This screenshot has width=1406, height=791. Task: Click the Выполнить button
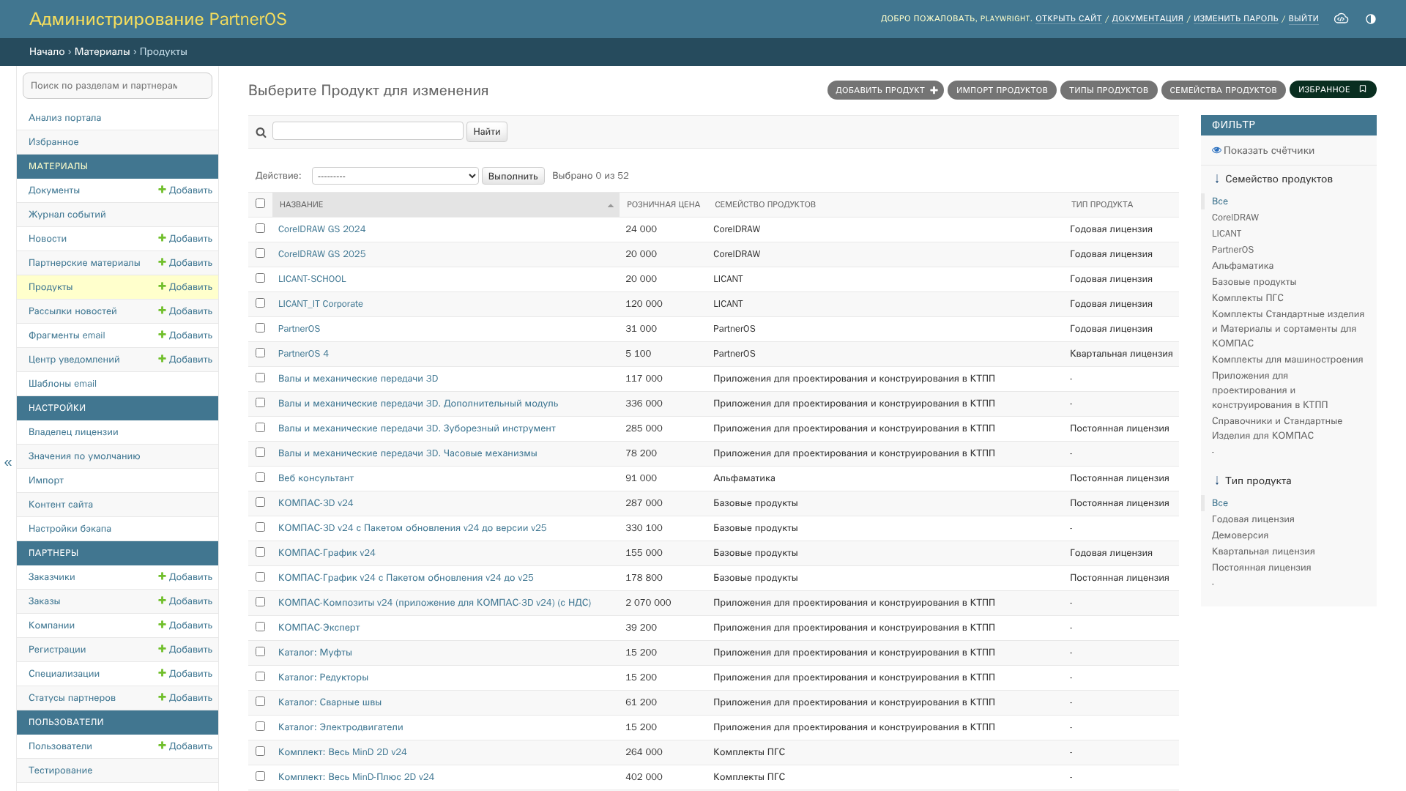pos(513,176)
